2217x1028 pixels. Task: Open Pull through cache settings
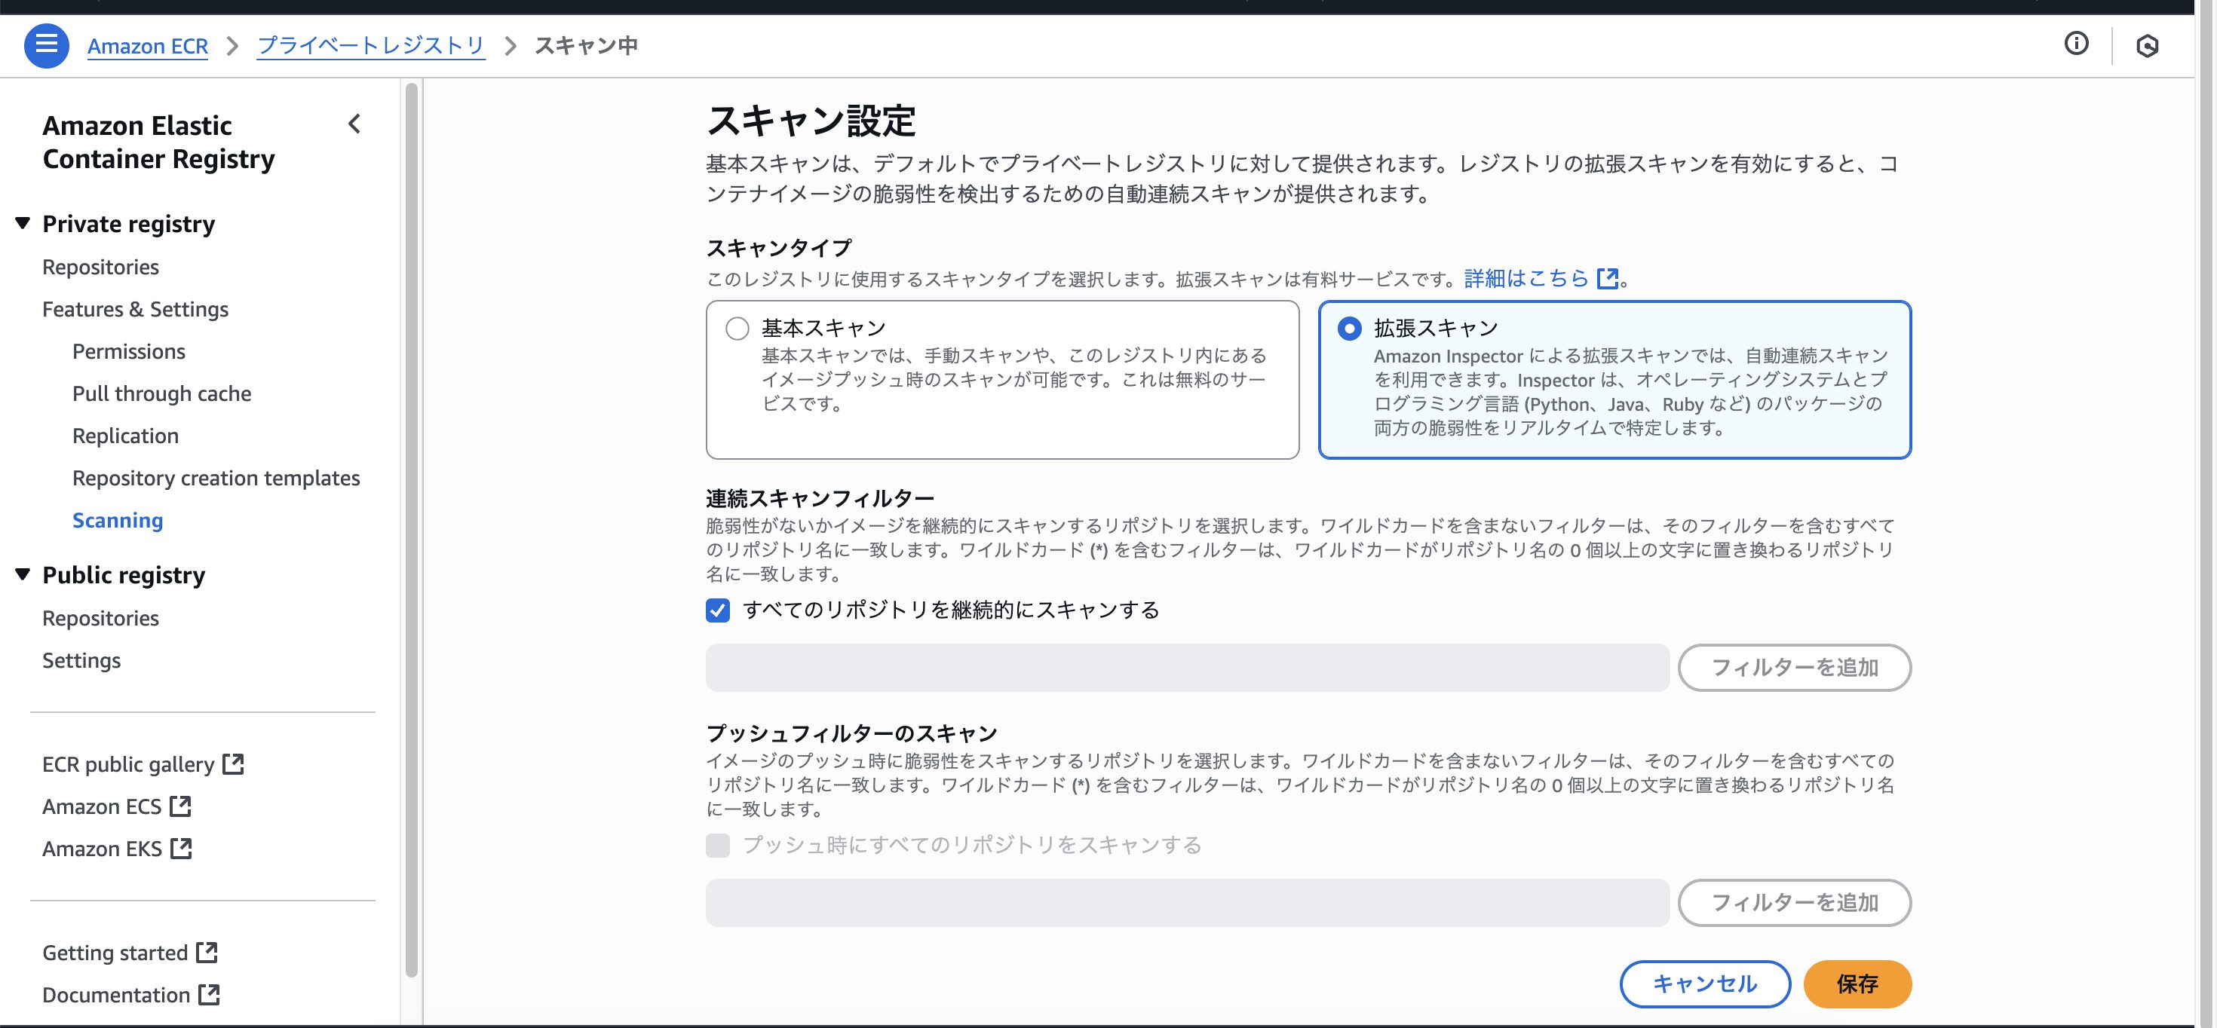pyautogui.click(x=162, y=394)
